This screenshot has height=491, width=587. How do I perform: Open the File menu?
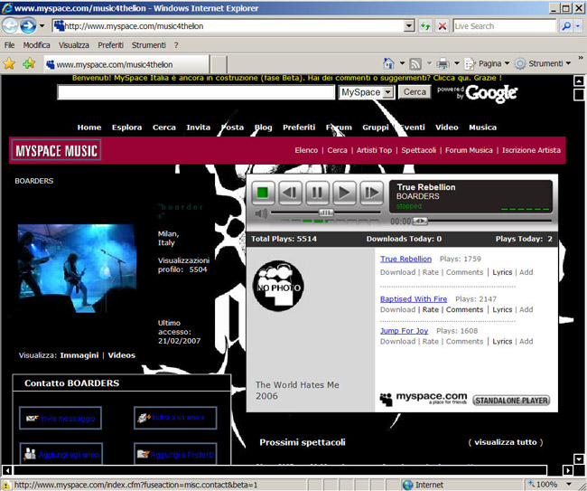tap(9, 45)
